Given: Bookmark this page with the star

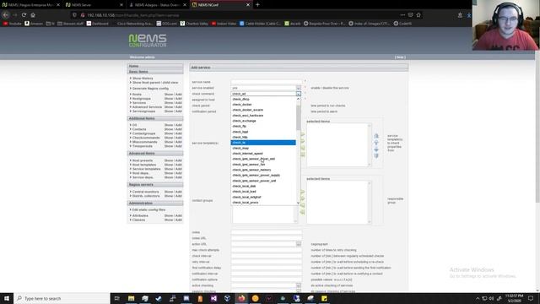Looking at the screenshot, I should [418, 15].
